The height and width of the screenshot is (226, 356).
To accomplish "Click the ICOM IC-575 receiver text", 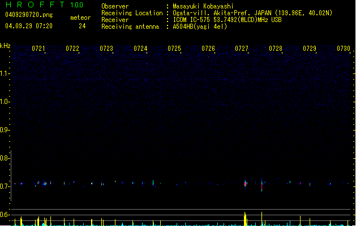I will coord(228,20).
